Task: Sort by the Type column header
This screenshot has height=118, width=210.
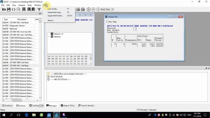Action: coord(6,19)
